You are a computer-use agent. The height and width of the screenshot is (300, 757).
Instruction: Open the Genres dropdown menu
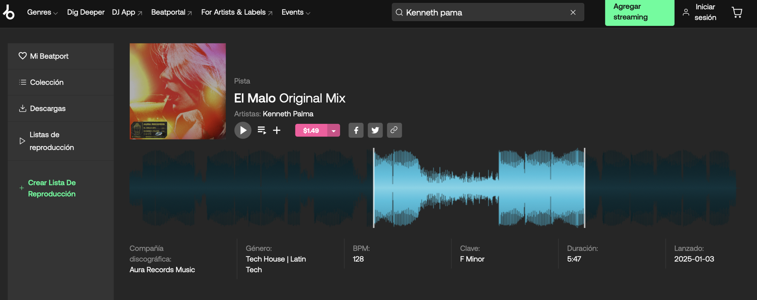42,12
